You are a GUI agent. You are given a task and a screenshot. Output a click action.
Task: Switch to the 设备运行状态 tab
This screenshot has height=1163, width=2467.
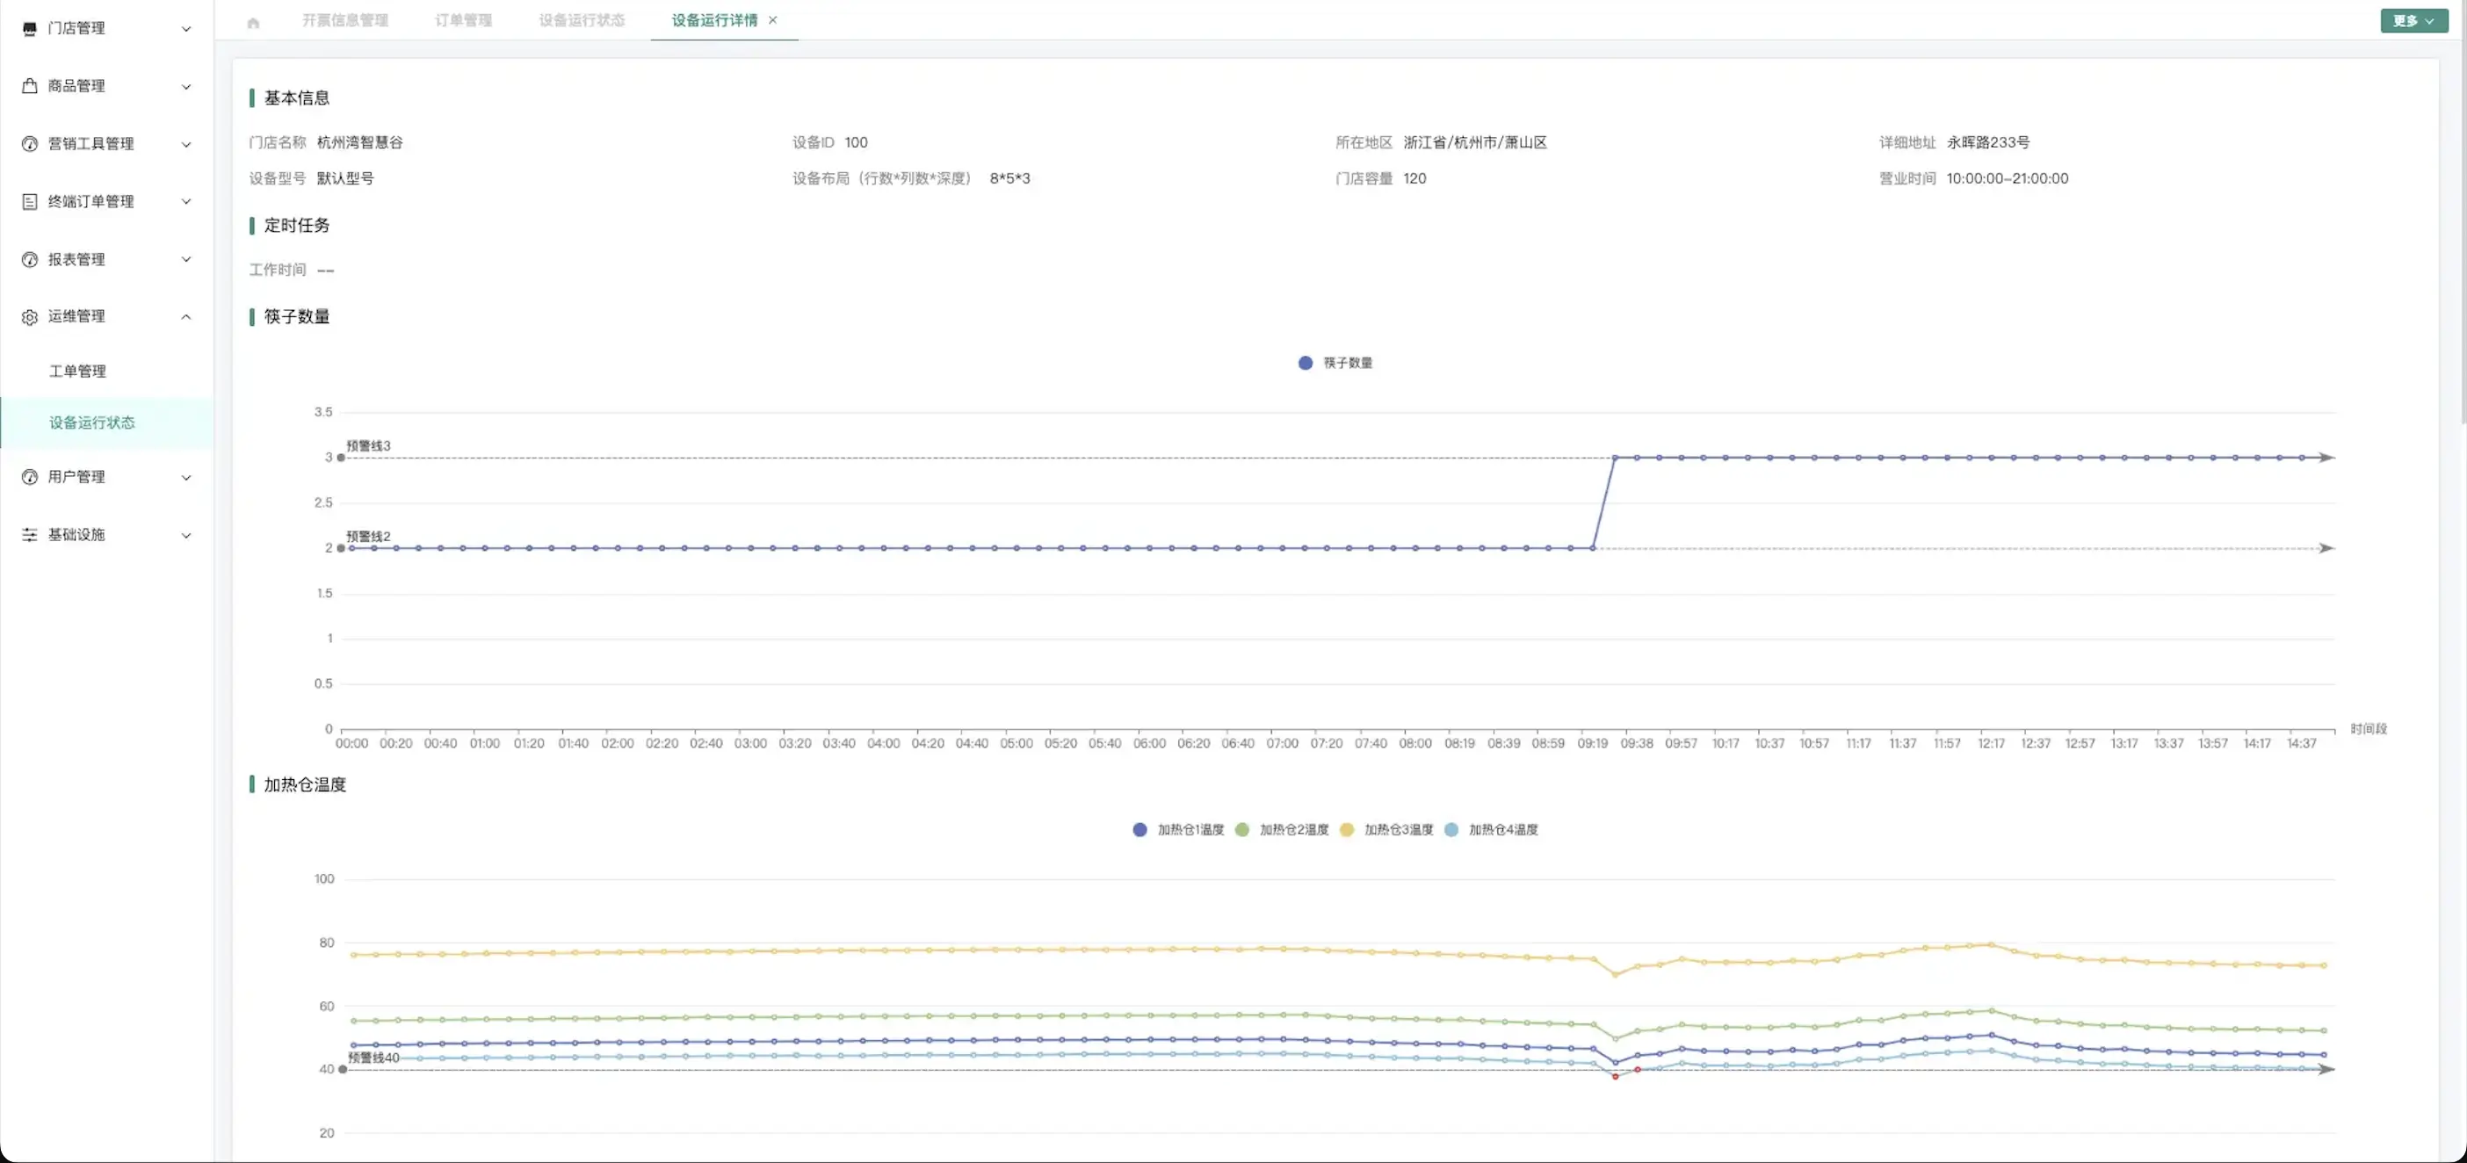582,20
